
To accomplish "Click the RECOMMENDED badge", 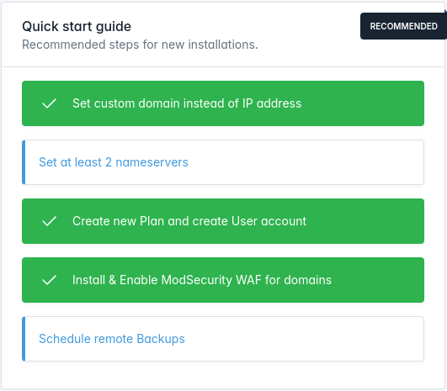I will click(x=403, y=26).
